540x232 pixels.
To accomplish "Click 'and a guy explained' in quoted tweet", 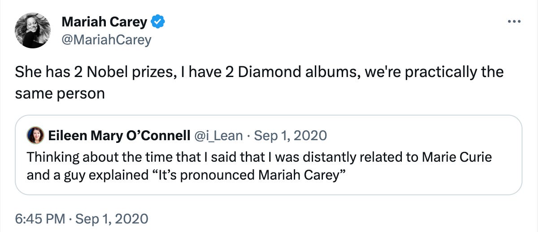I will [x=84, y=175].
